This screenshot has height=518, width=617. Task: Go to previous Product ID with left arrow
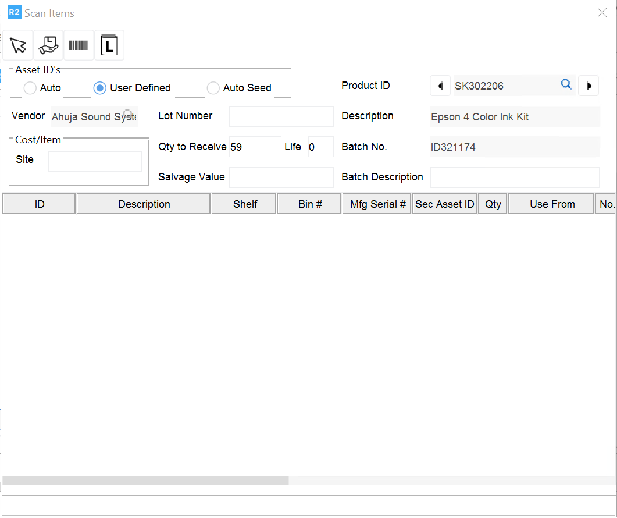(x=440, y=86)
